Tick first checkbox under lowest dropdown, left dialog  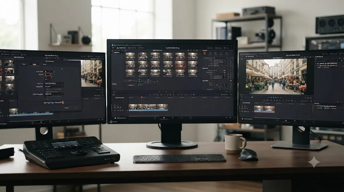[45, 97]
